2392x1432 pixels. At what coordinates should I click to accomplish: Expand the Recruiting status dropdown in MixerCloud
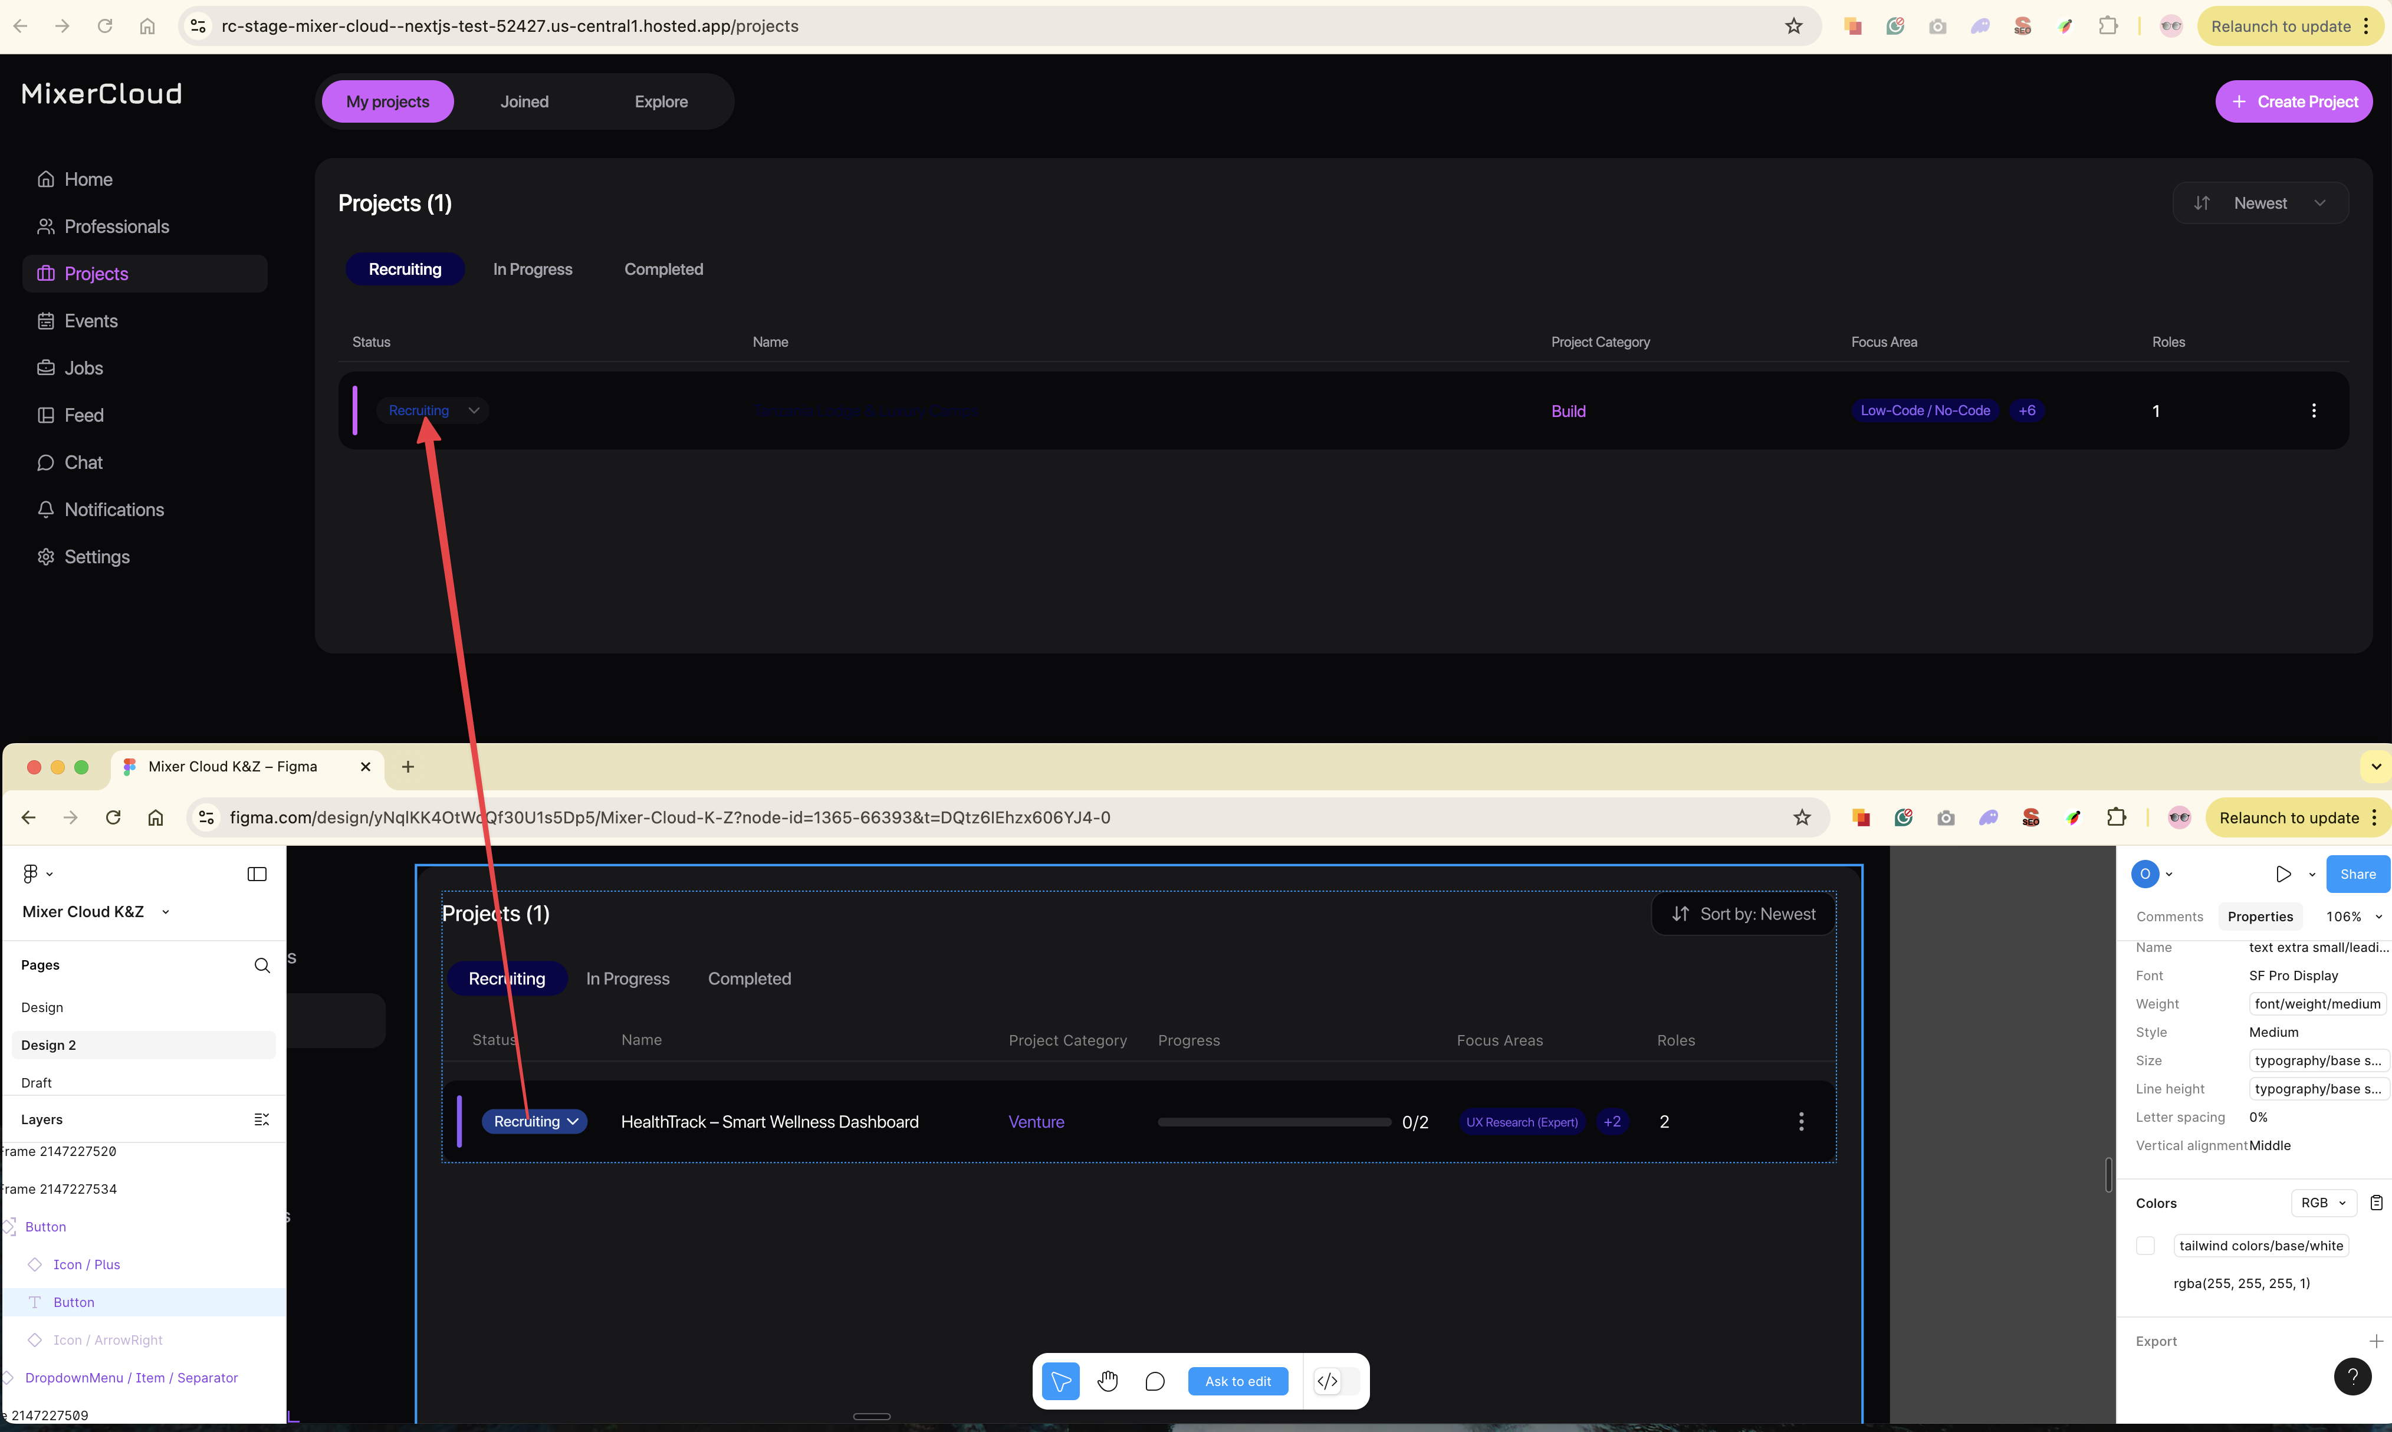pyautogui.click(x=473, y=411)
